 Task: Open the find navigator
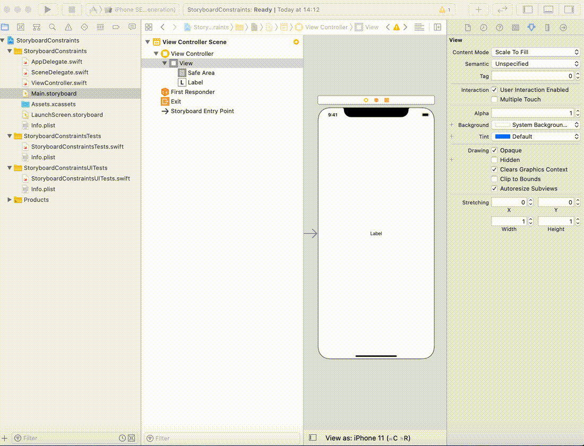[x=53, y=27]
